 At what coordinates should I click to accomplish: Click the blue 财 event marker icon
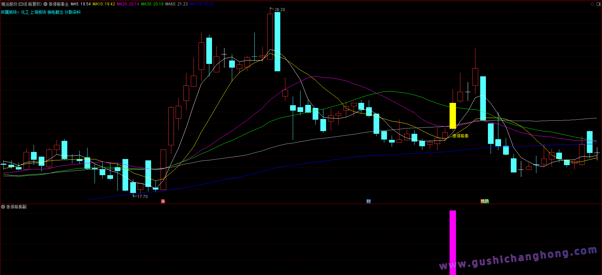coord(368,201)
